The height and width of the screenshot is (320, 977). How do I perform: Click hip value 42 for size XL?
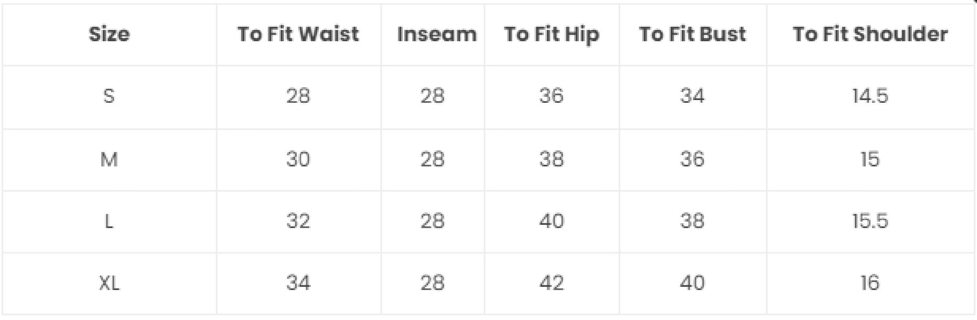click(x=551, y=283)
